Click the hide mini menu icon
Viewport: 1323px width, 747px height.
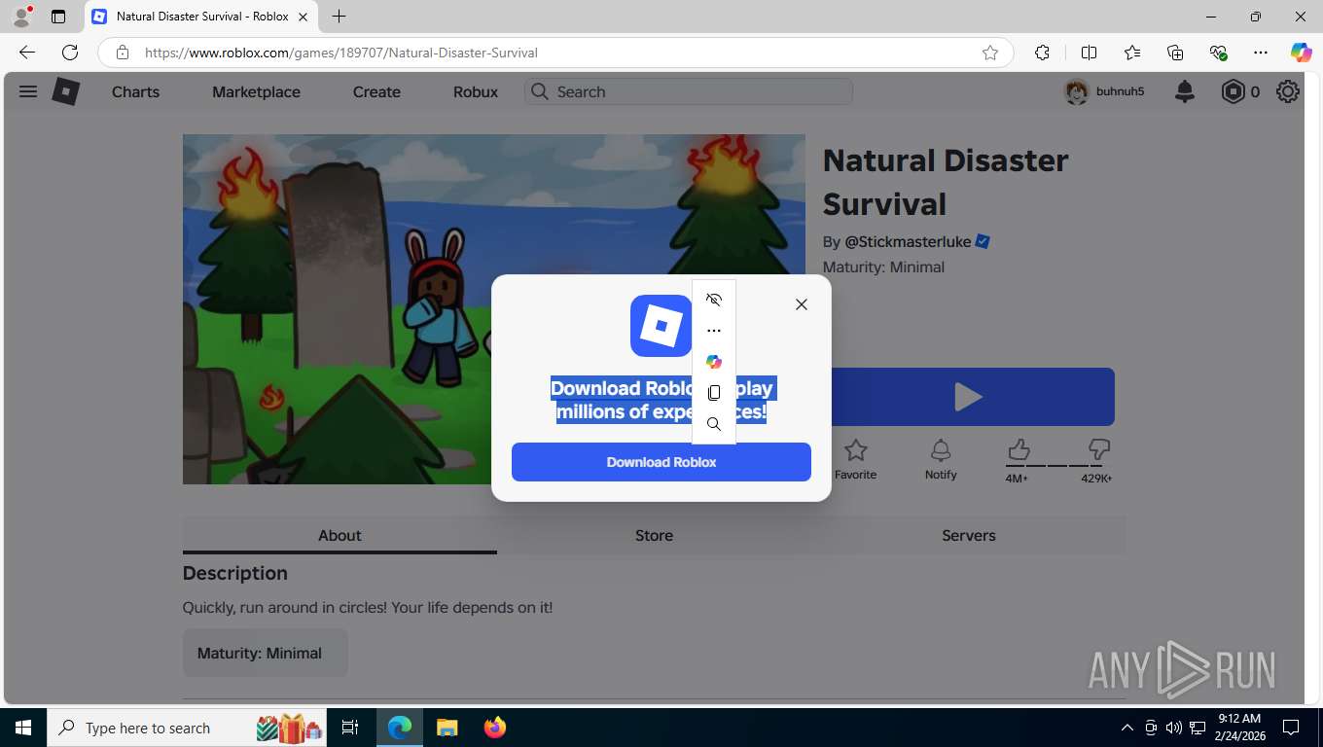(714, 300)
